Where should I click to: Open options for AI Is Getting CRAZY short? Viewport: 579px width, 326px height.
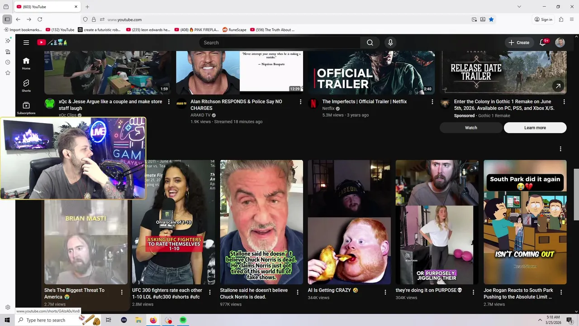[385, 292]
